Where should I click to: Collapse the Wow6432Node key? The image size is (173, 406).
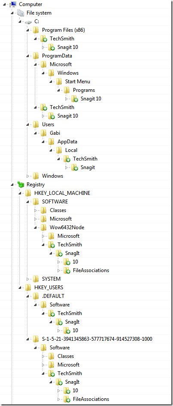pyautogui.click(x=36, y=228)
